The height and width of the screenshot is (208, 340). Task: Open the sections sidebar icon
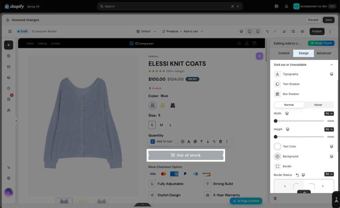[x=8, y=67]
